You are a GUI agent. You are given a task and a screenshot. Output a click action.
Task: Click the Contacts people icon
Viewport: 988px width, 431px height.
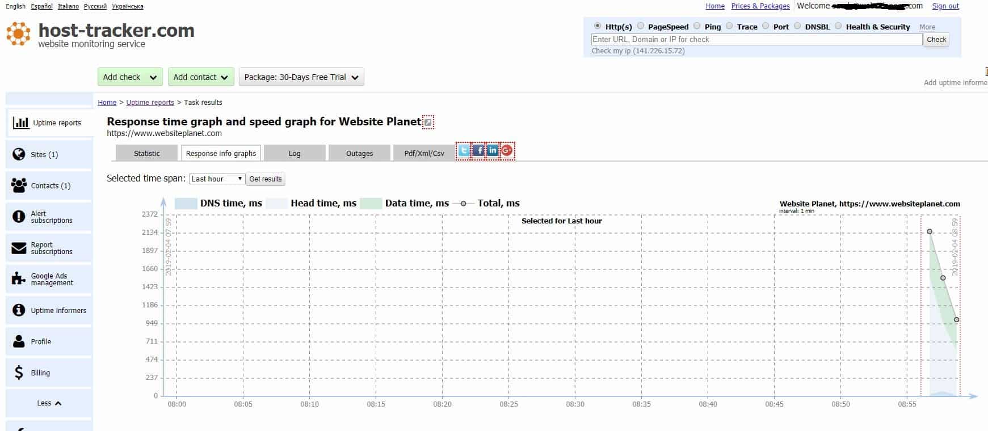click(x=19, y=185)
